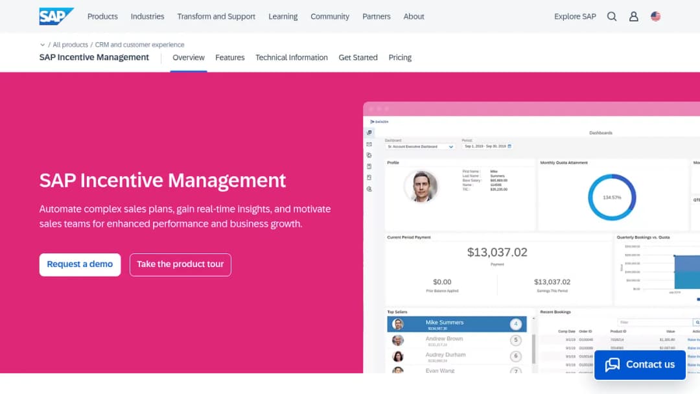700x394 pixels.
Task: Open the user account icon
Action: point(633,16)
